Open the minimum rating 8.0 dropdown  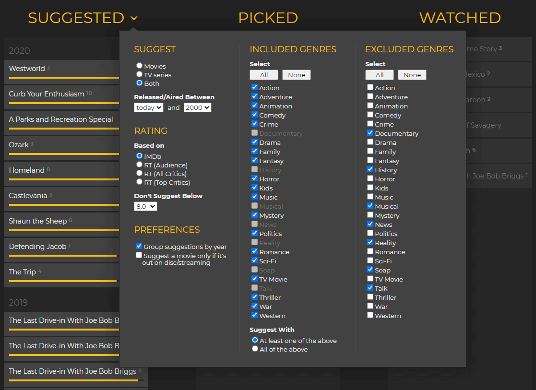point(145,206)
